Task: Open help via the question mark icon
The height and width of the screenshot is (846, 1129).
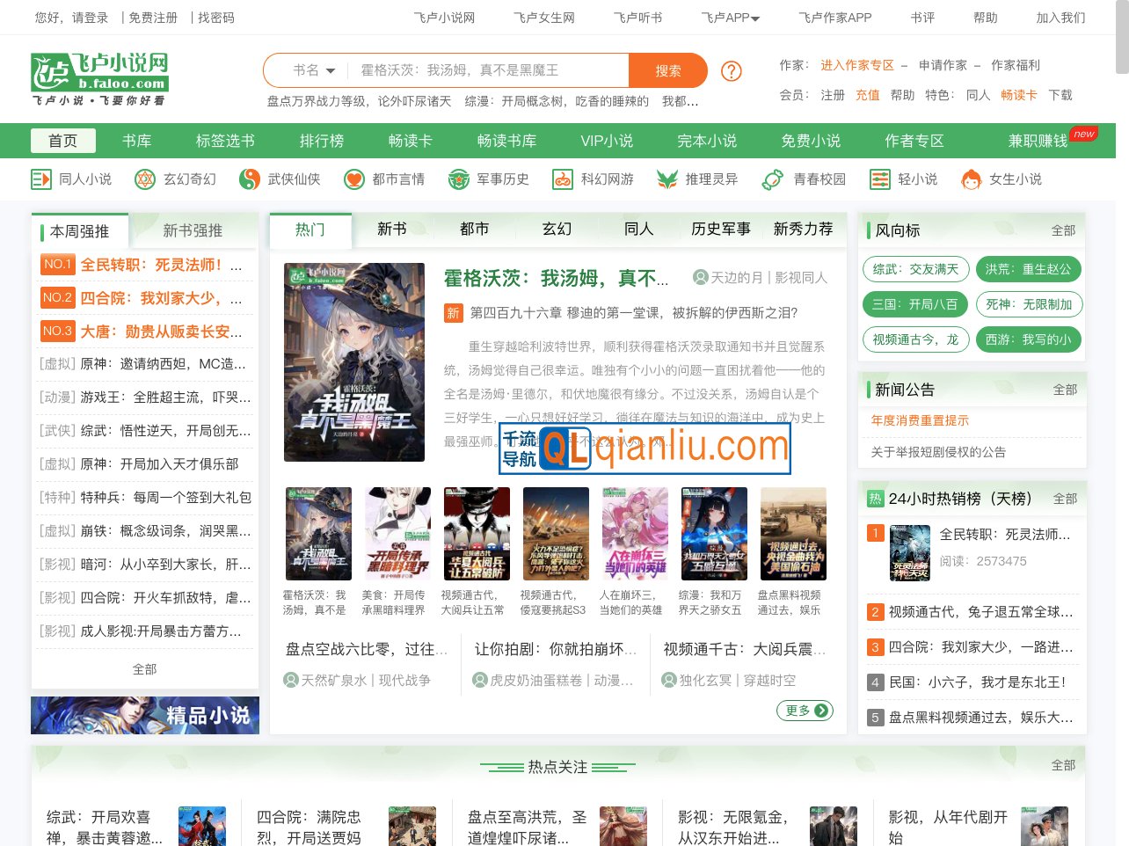Action: tap(732, 70)
